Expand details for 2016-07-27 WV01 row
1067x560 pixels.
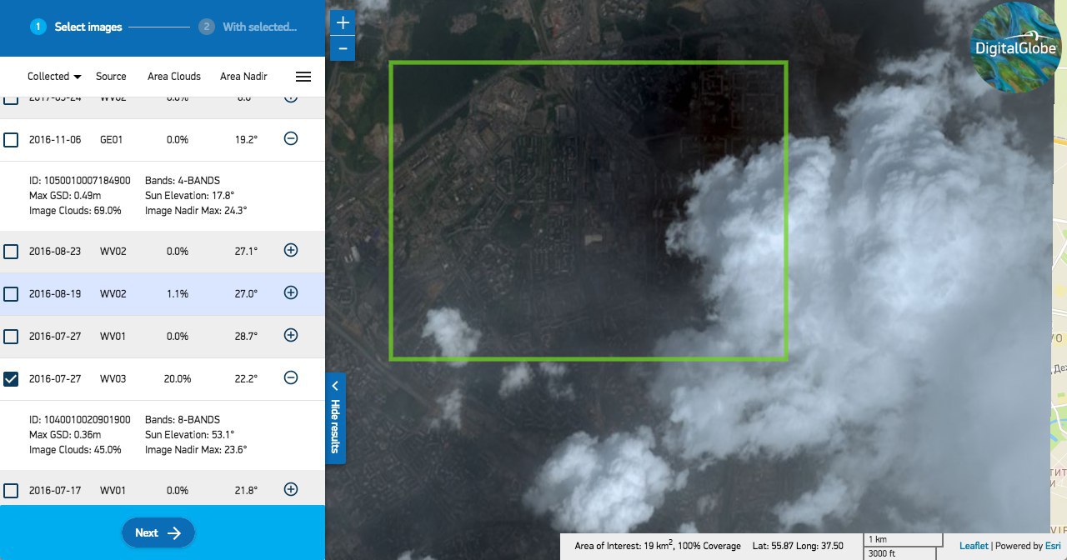coord(291,335)
